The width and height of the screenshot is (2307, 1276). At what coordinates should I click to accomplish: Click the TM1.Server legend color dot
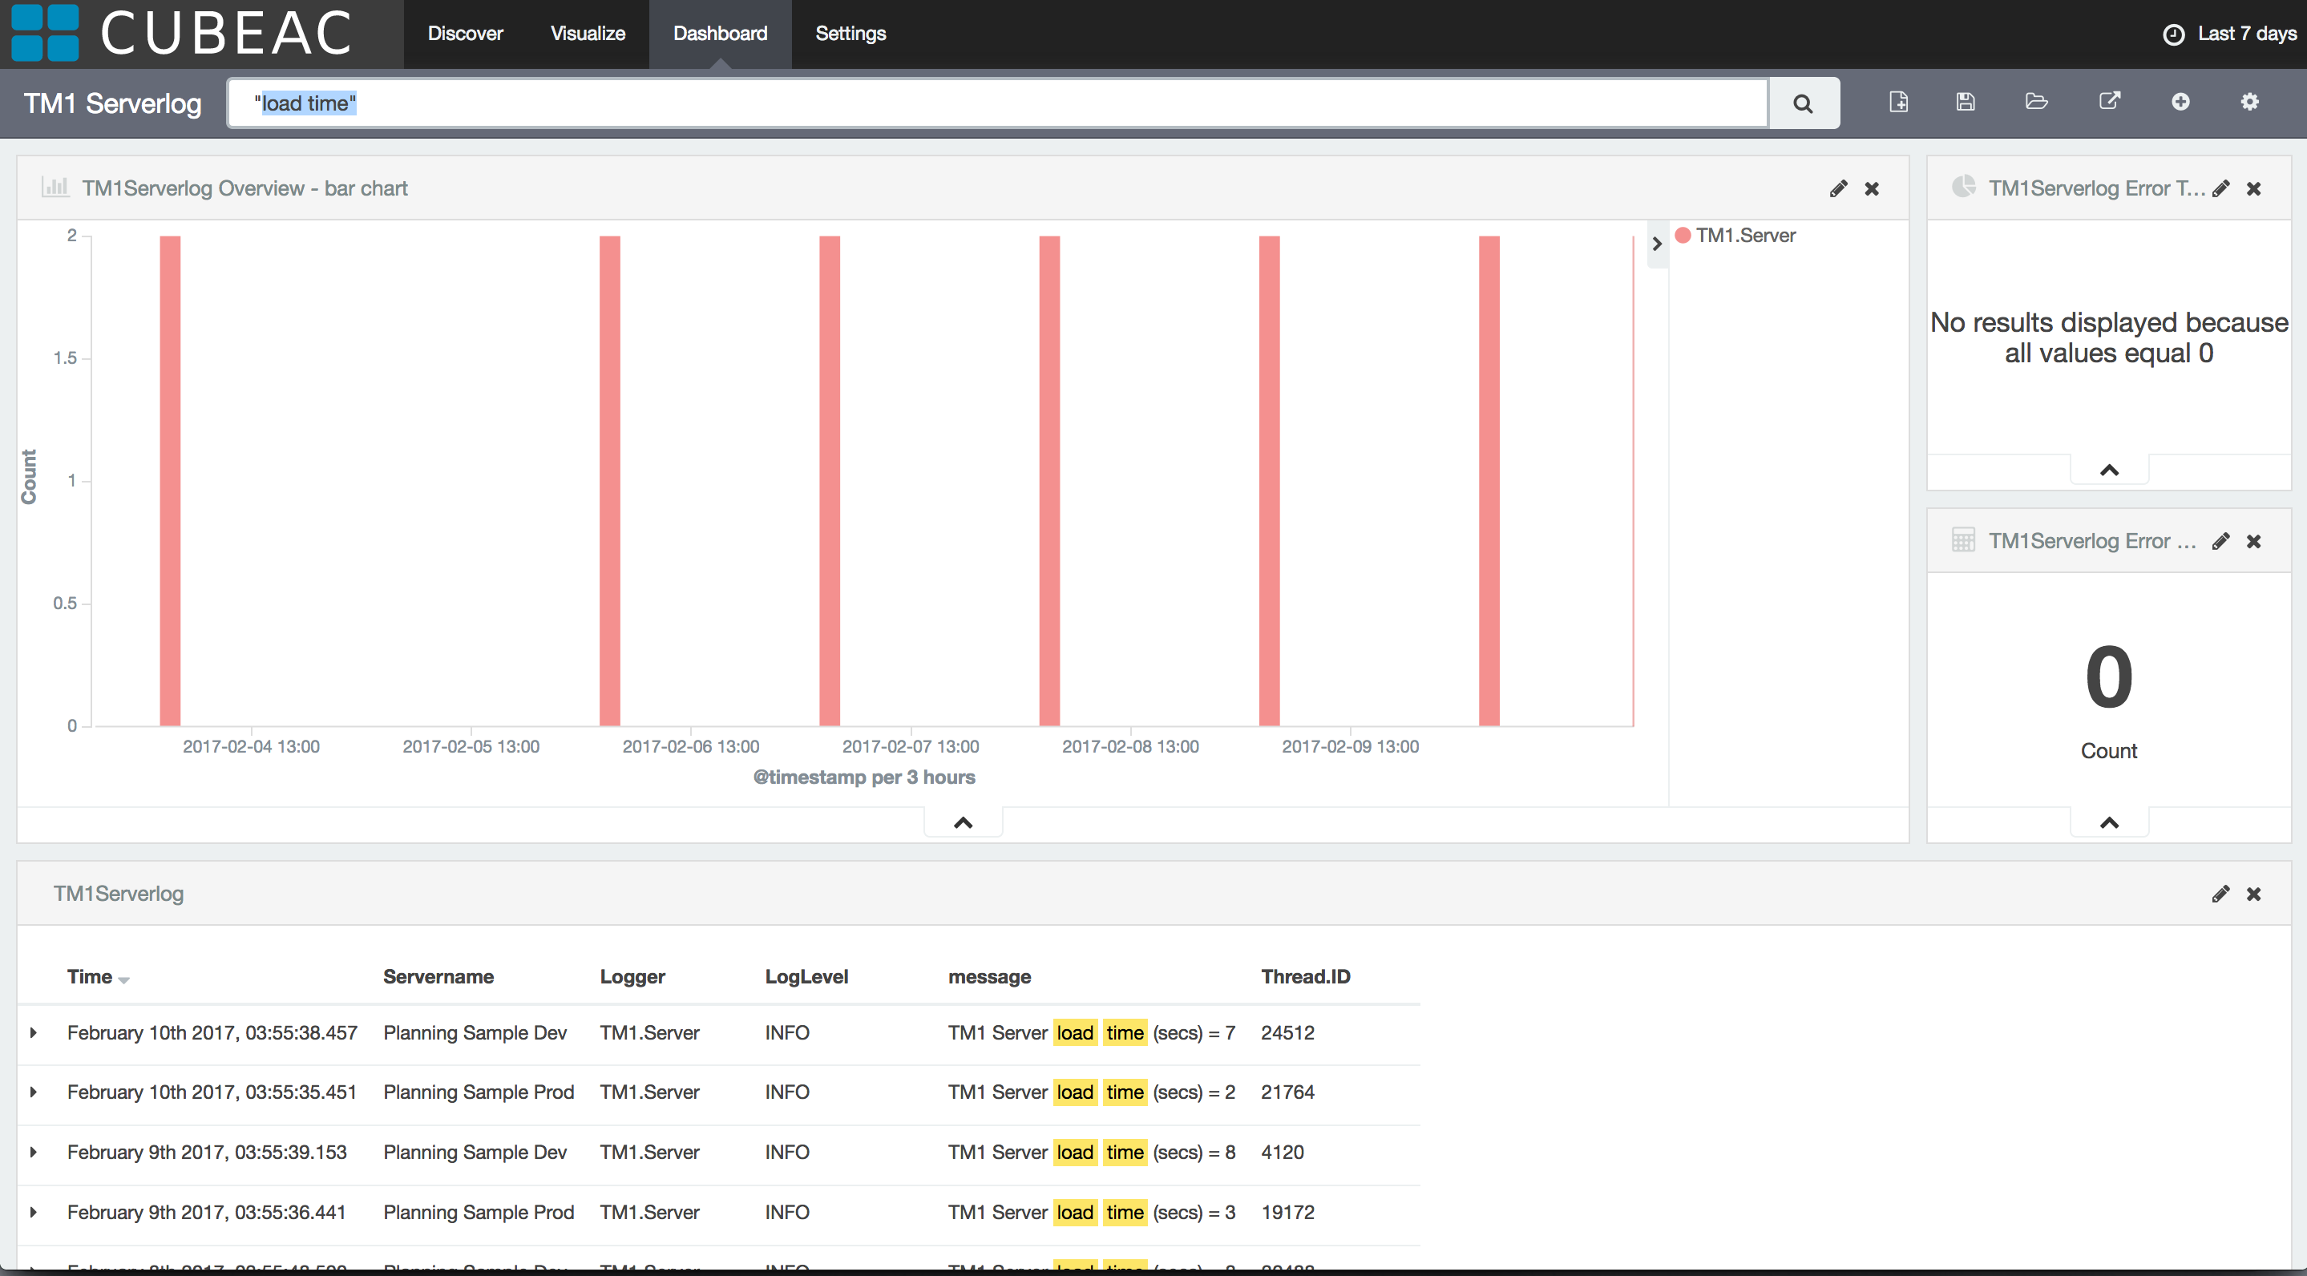click(1682, 235)
